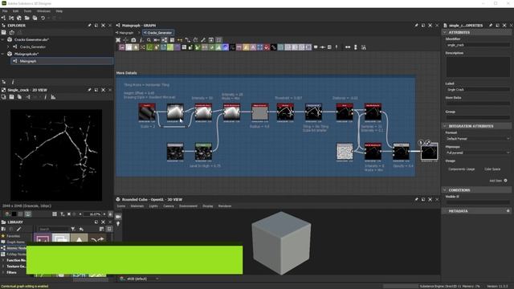
Task: Open the Help menu
Action: click(x=59, y=11)
